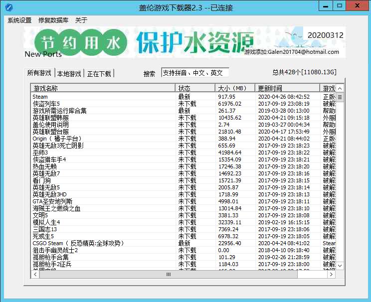Click update time 2019-02-19 16:15:15

pos(284,222)
